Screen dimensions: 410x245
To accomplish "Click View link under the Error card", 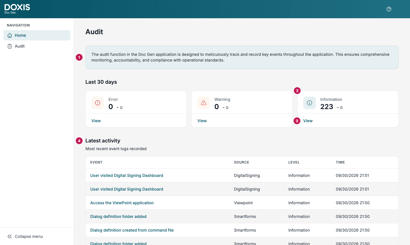I will tap(96, 121).
